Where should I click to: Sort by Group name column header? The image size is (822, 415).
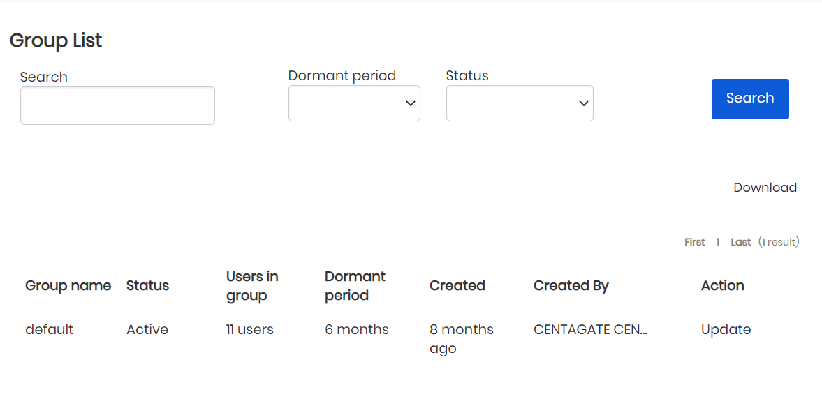pyautogui.click(x=68, y=285)
